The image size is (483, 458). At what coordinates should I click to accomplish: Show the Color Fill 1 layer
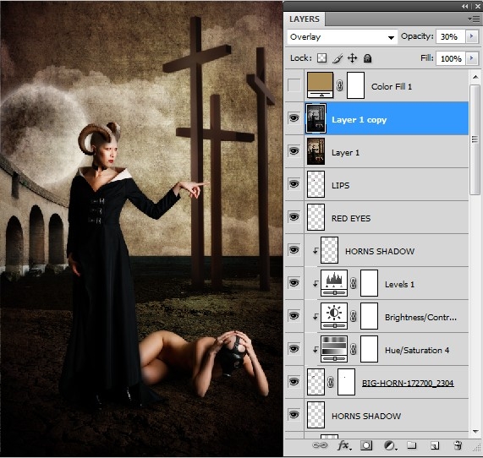pyautogui.click(x=294, y=85)
